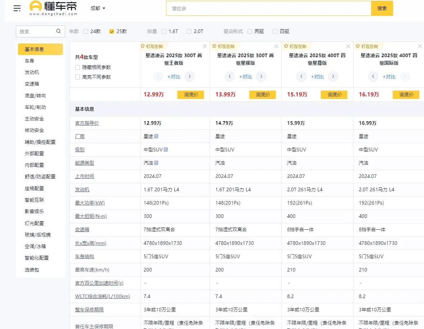This screenshot has width=424, height=329.
Task: Go to 车身 section
Action: (x=29, y=61)
